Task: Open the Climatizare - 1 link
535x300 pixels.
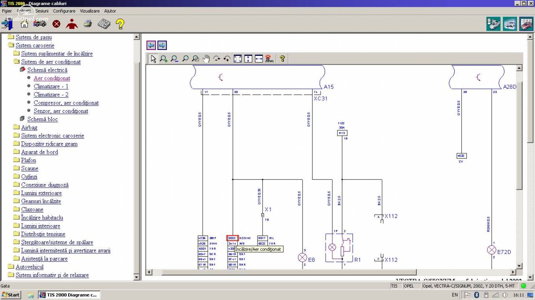Action: pyautogui.click(x=51, y=86)
